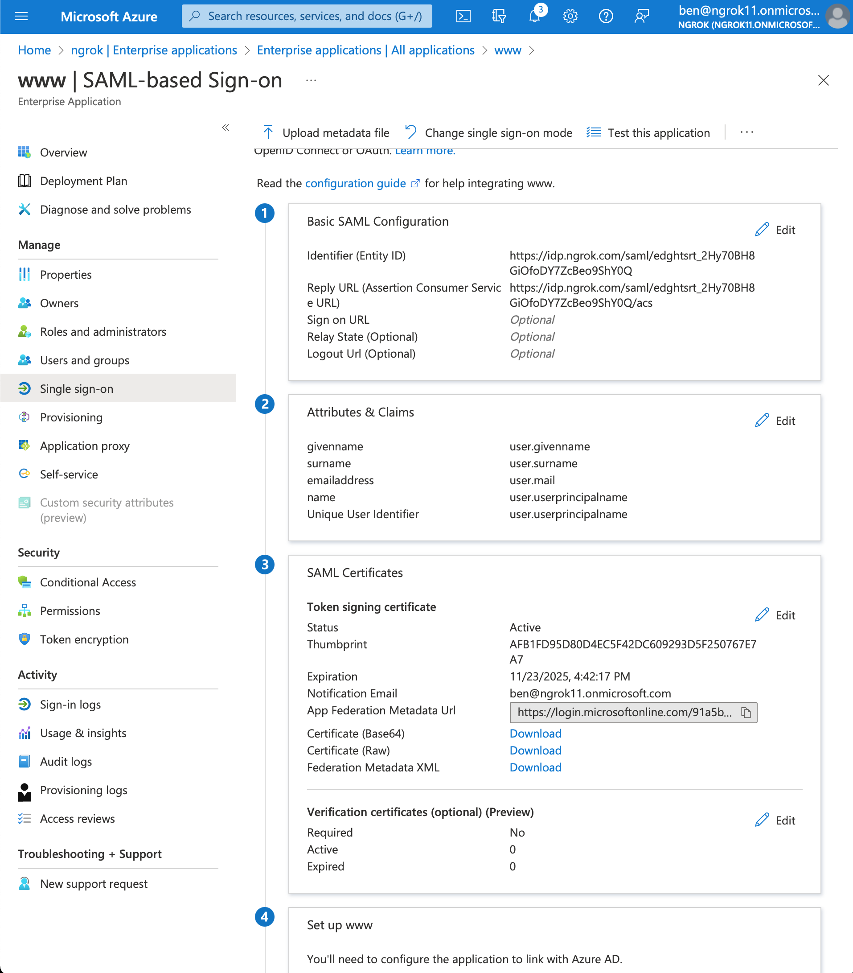Screen dimensions: 853x973
Task: Click Test this application
Action: pyautogui.click(x=648, y=133)
